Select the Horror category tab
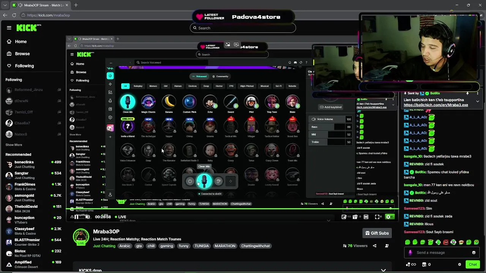 [x=219, y=86]
